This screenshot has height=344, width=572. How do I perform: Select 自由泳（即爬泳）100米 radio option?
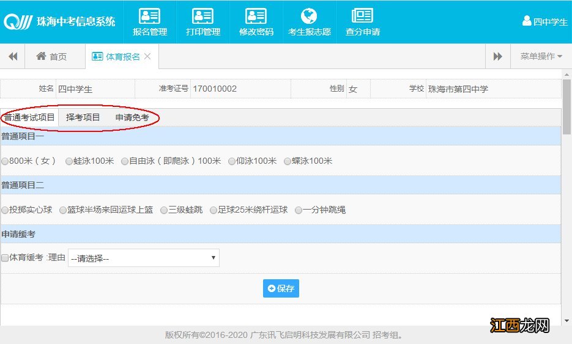[x=125, y=161]
